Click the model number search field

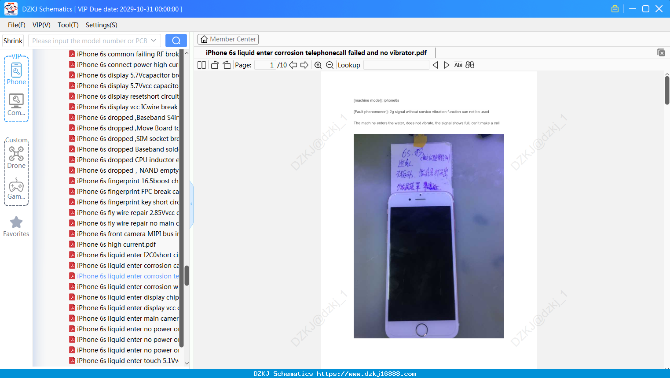90,41
